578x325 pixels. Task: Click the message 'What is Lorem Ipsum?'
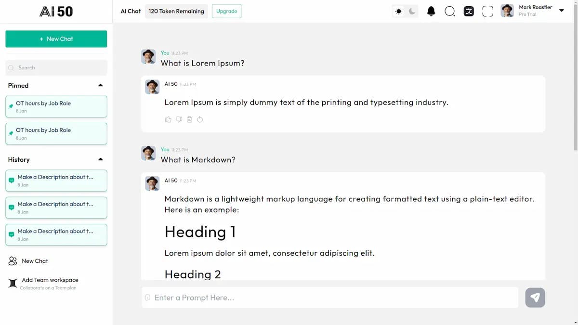click(202, 63)
